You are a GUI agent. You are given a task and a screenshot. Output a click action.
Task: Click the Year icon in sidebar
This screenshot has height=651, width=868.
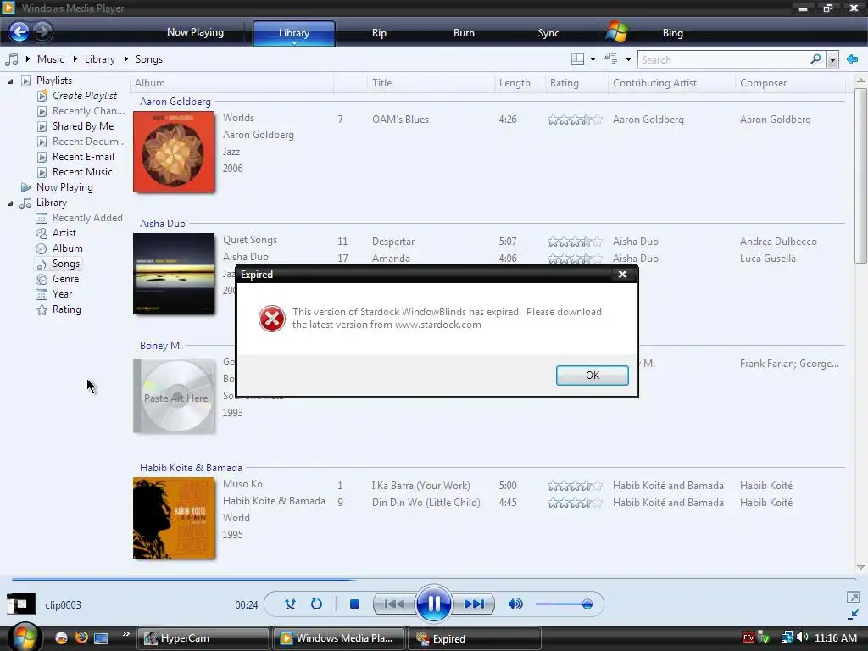tap(42, 294)
